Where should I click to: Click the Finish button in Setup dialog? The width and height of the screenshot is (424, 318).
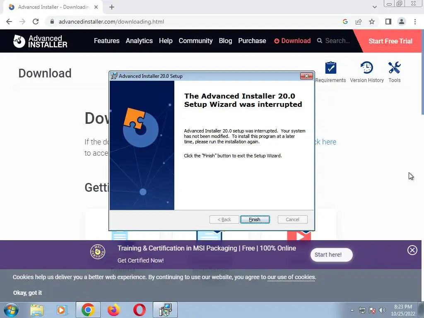255,219
